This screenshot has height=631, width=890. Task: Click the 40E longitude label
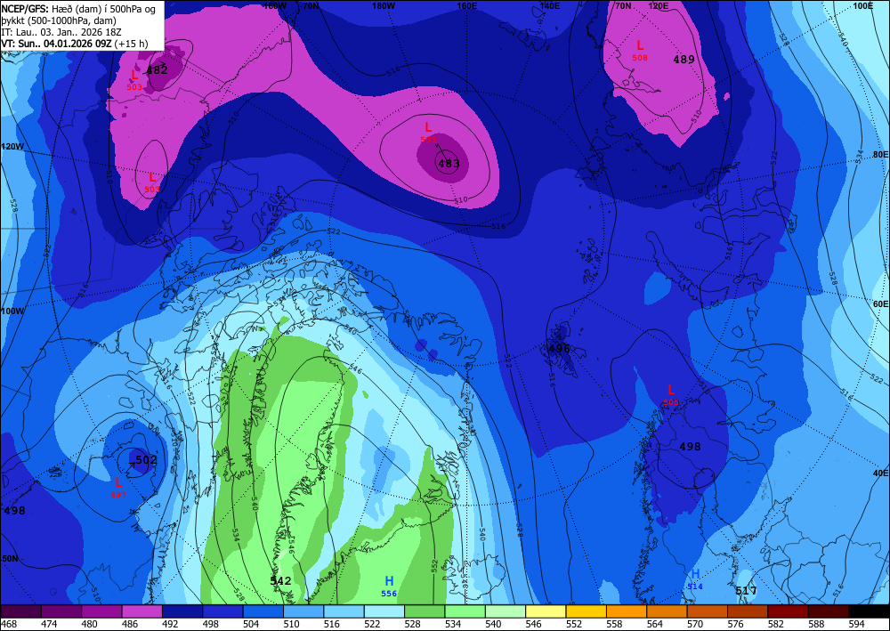[880, 473]
